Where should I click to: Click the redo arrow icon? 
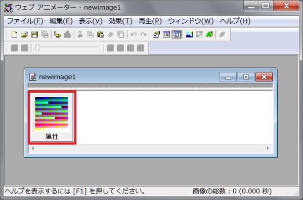tap(143, 34)
